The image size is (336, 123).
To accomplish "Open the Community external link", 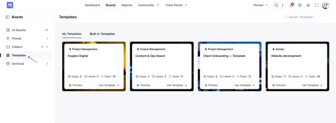I will coord(149,5).
